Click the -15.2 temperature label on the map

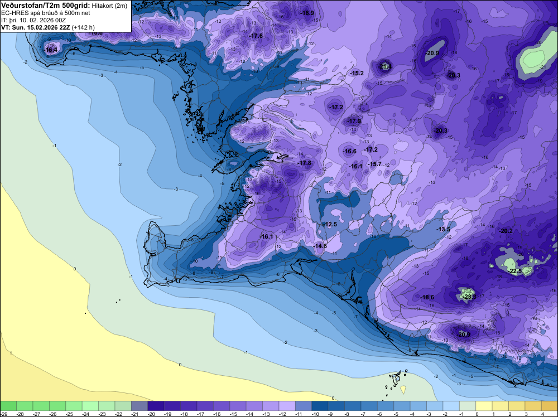(357, 73)
